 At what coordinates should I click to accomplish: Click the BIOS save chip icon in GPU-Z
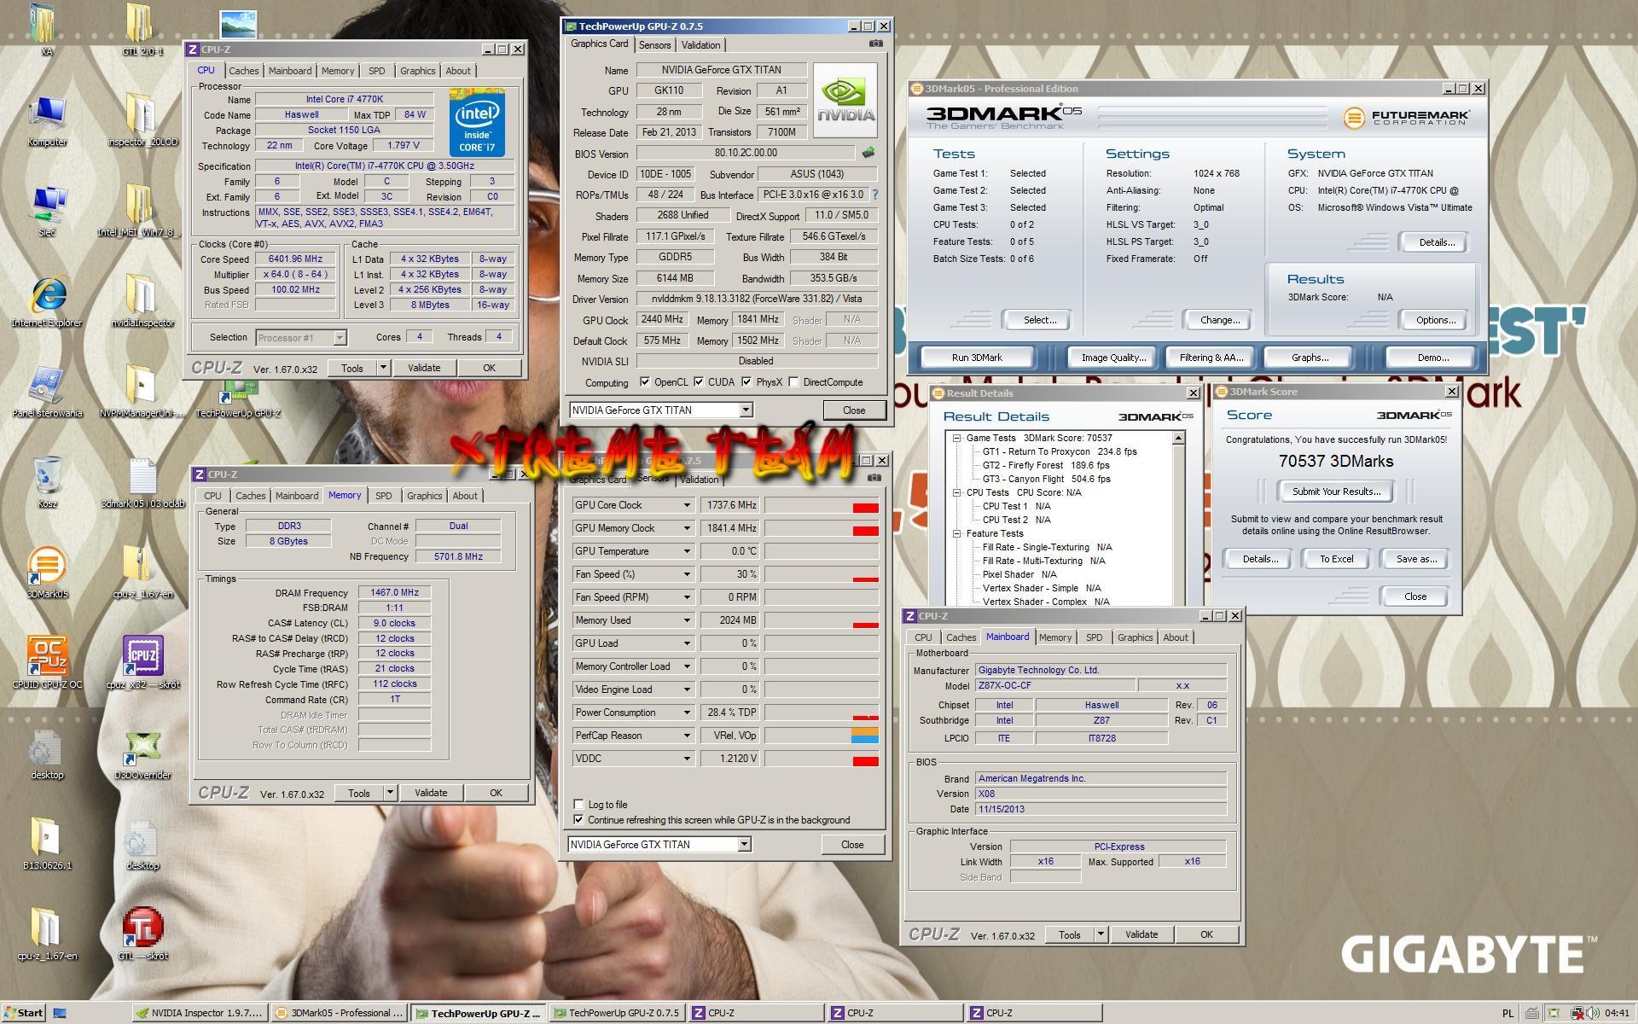[868, 154]
